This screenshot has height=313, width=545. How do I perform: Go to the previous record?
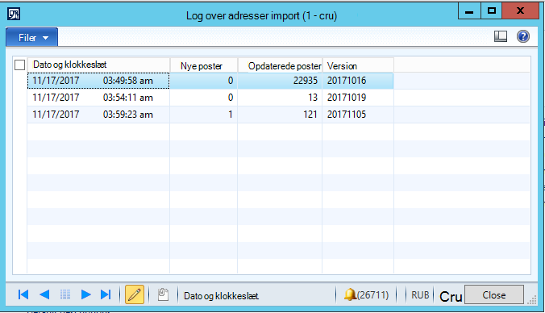tap(44, 294)
